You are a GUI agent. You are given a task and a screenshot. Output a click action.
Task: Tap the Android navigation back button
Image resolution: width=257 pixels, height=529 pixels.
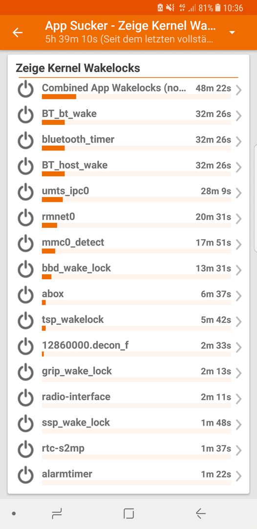click(200, 513)
